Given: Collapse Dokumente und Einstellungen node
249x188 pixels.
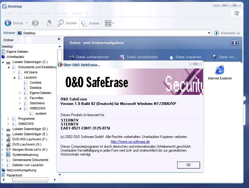Looking at the screenshot, I should (9, 67).
